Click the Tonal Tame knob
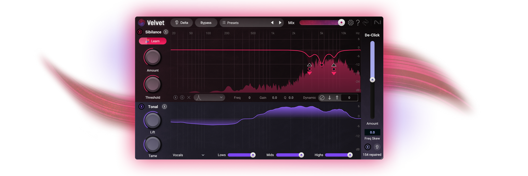The width and height of the screenshot is (528, 176). pos(153,144)
